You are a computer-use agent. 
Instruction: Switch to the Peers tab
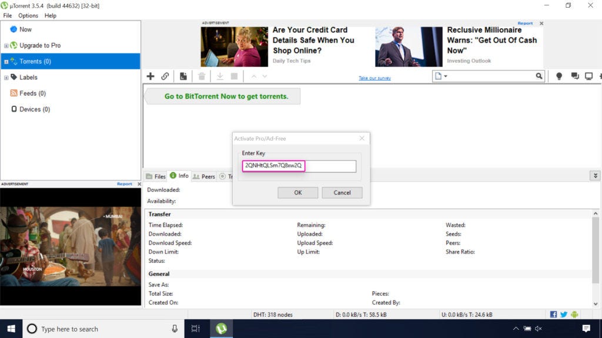point(204,176)
